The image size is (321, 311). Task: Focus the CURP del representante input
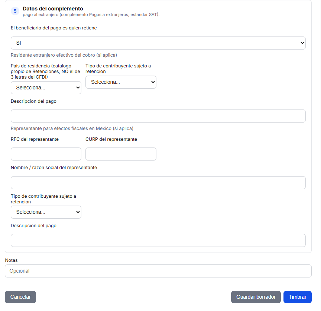(x=121, y=154)
